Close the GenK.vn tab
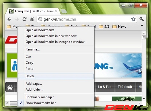Screen dimensions: 151x111 coord(56,11)
